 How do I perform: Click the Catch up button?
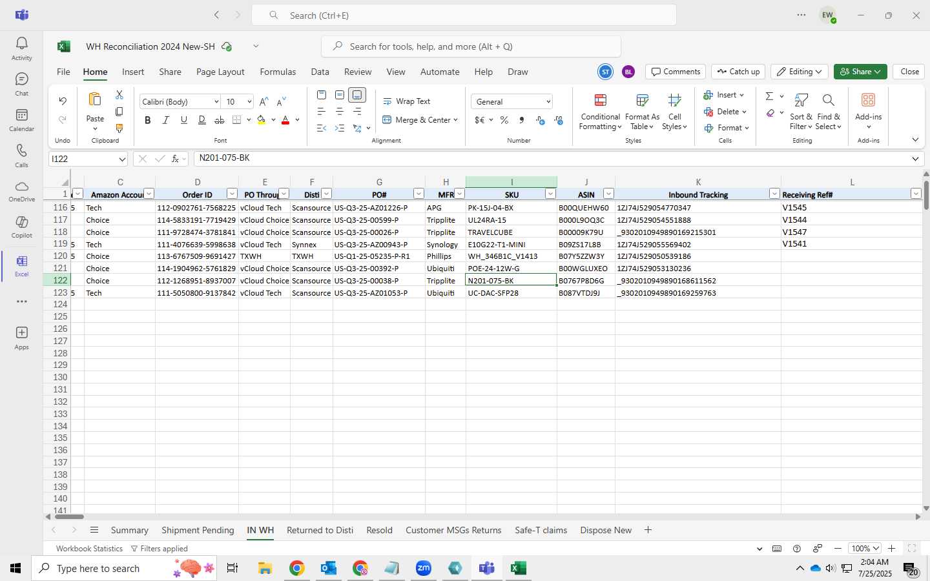738,72
